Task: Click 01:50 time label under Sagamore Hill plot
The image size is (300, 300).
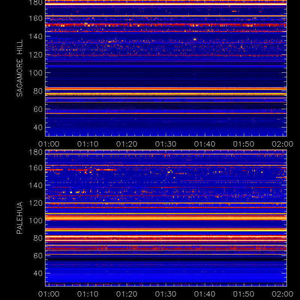Action: (244, 144)
